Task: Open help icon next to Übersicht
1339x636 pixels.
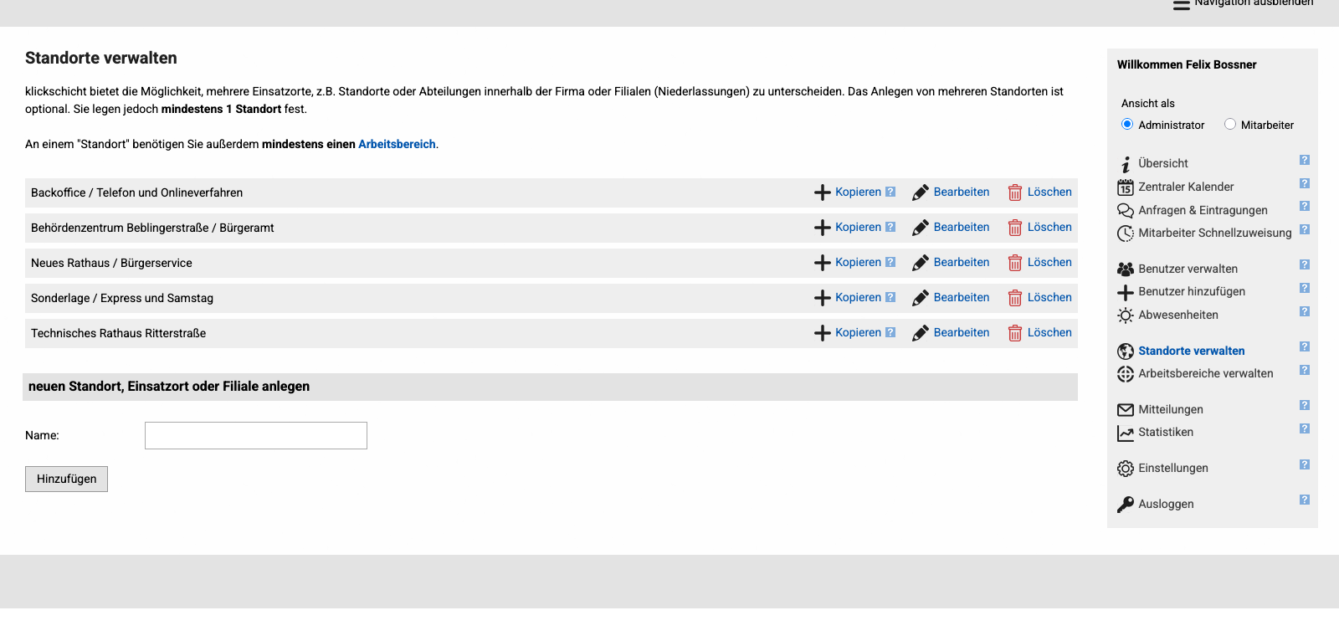Action: click(x=1305, y=160)
